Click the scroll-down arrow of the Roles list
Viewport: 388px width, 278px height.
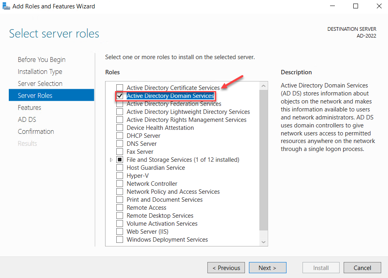point(263,241)
